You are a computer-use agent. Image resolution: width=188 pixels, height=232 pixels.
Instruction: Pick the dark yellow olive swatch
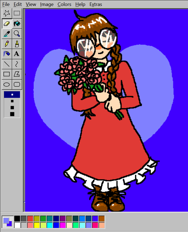(37, 219)
